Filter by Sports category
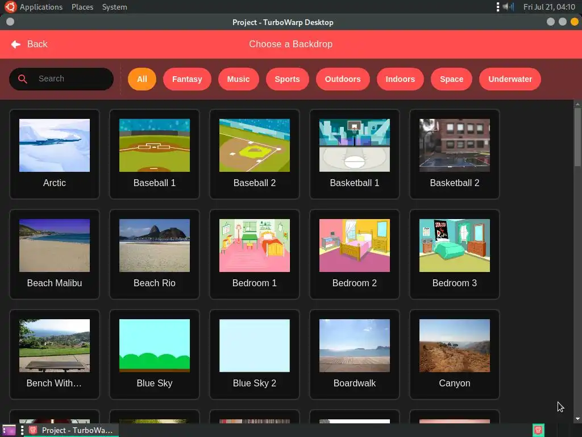 click(x=287, y=79)
